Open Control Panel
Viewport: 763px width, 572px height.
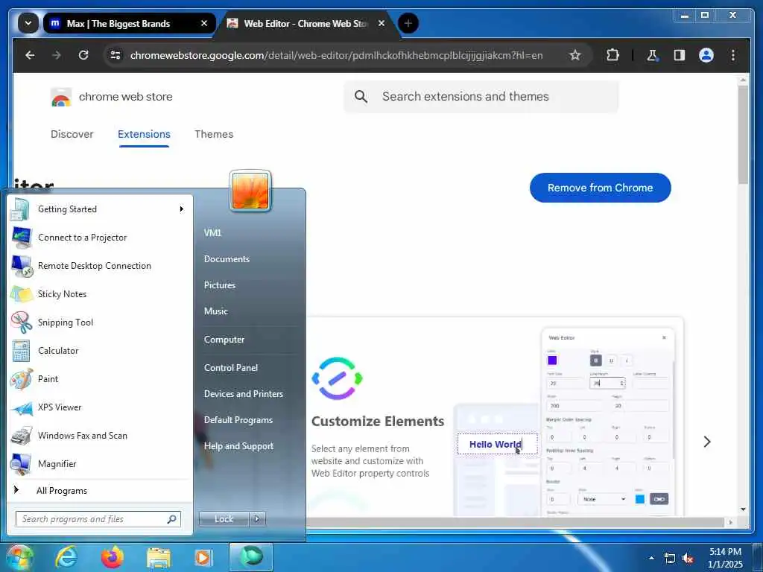pyautogui.click(x=231, y=368)
